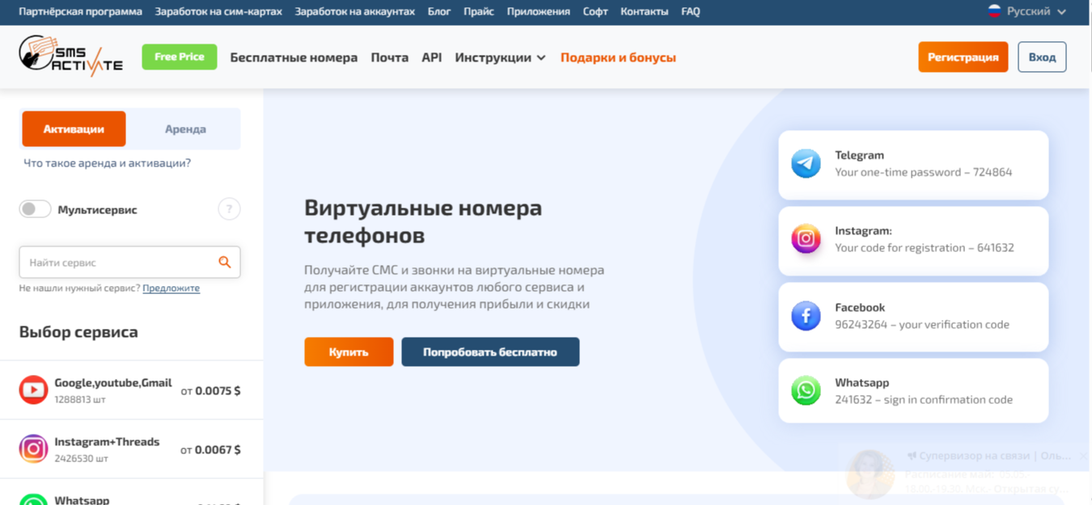Click the green Free Price button

click(180, 57)
